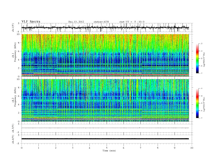Click the 'ch.4(V)' axis label
This screenshot has height=166, width=216.
pos(13,139)
